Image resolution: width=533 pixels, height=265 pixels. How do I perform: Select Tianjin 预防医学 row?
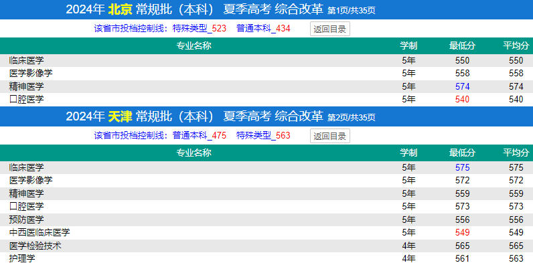tap(266, 219)
